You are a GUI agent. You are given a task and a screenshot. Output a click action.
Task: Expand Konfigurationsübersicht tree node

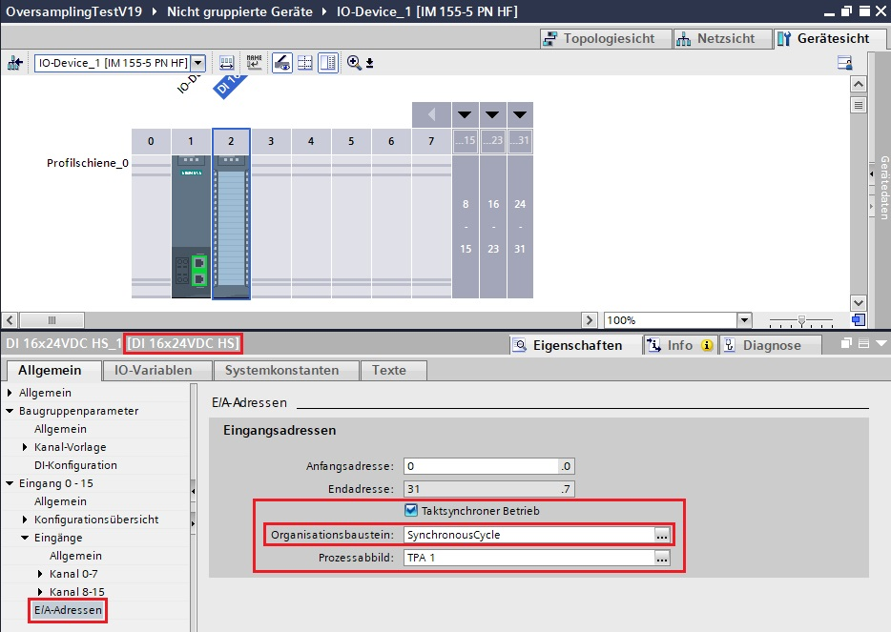[x=25, y=519]
